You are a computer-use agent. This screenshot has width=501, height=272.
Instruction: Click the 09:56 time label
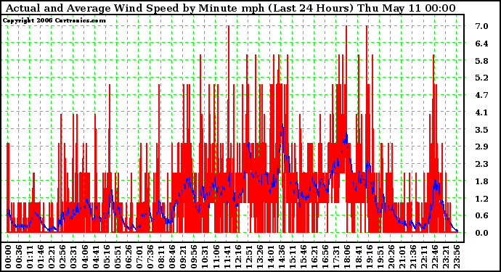(x=194, y=256)
